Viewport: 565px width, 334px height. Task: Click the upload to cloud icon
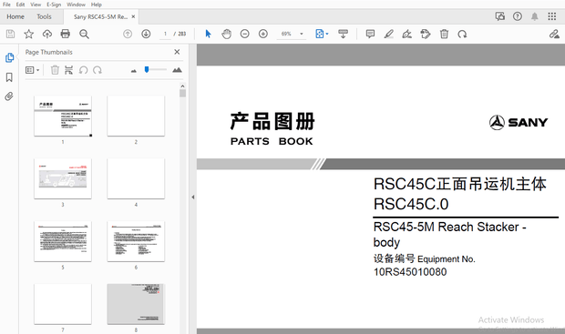point(47,34)
